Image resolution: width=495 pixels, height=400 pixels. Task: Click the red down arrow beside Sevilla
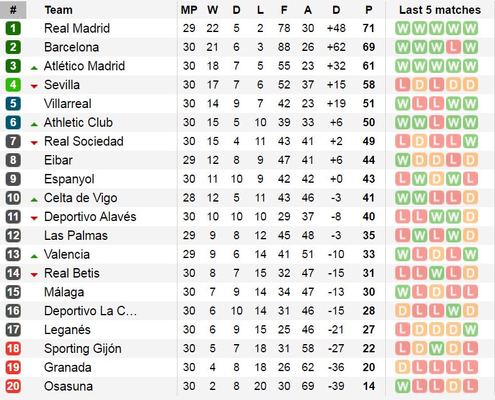[34, 86]
